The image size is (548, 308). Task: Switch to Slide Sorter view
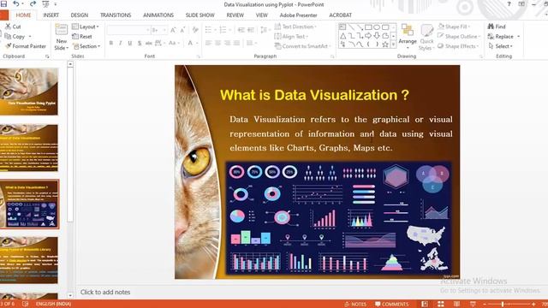click(x=441, y=305)
